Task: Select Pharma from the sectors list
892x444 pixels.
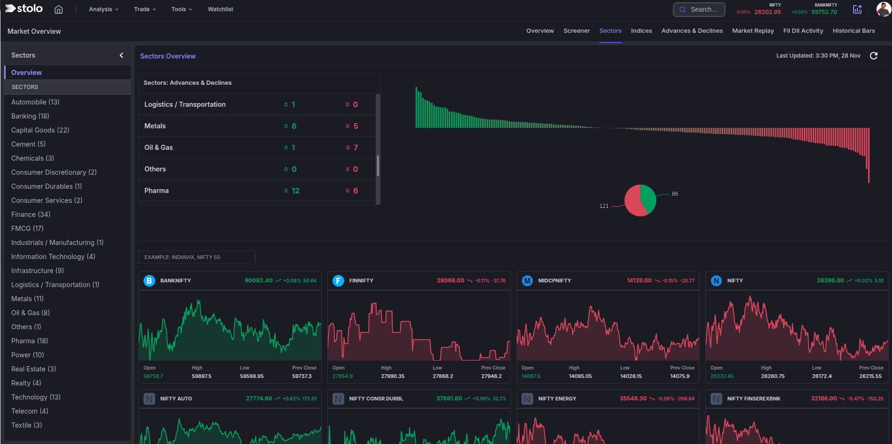Action: [30, 340]
